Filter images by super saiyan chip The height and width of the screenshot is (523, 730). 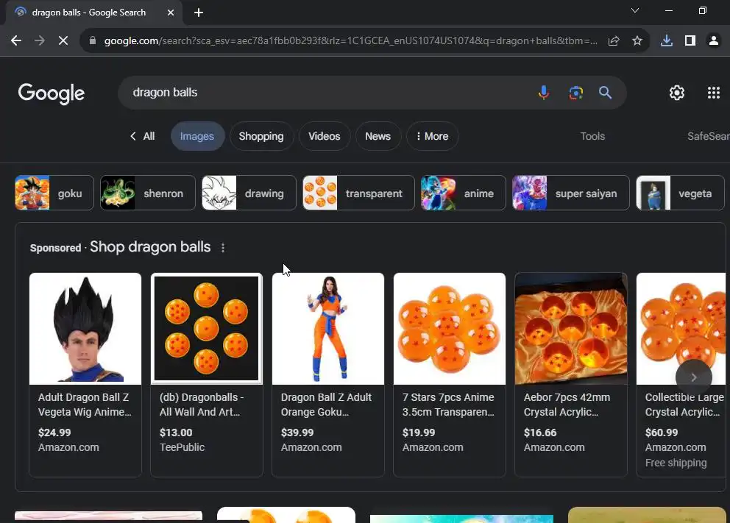click(x=571, y=193)
